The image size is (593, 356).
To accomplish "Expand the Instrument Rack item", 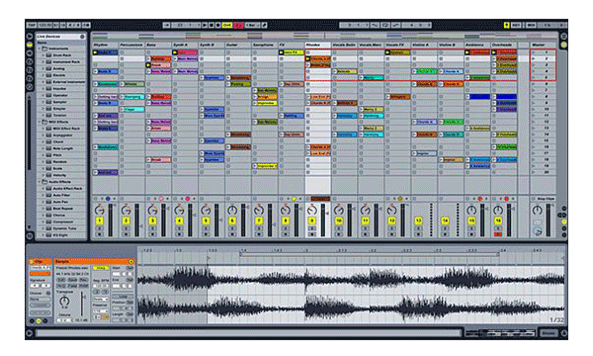I will (43, 61).
